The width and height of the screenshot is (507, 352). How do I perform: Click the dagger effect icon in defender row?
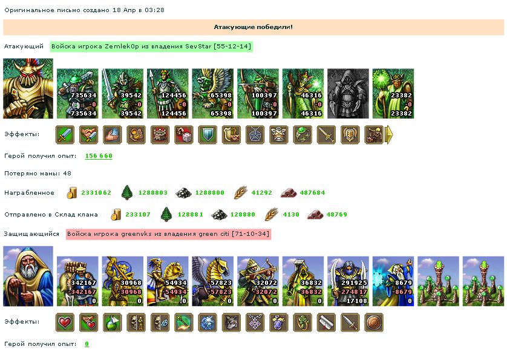click(x=350, y=322)
